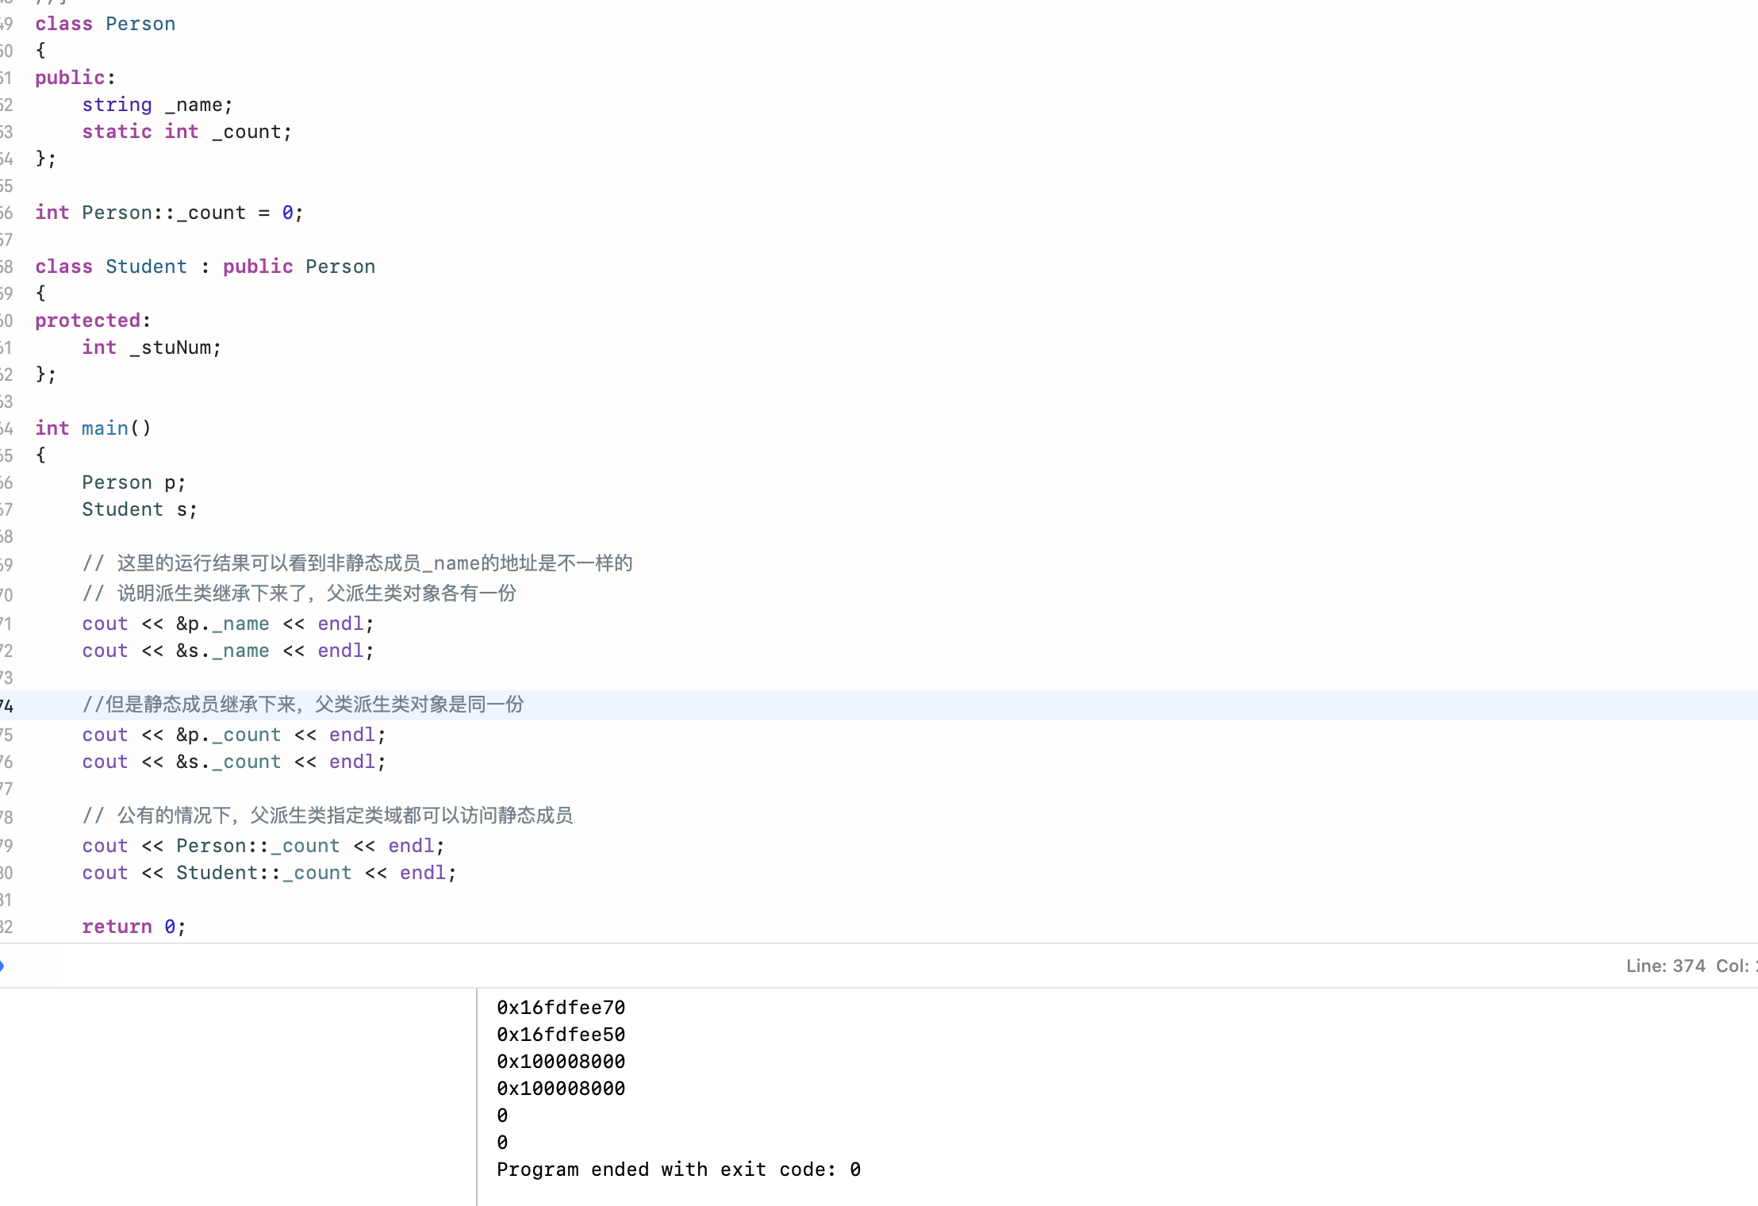This screenshot has width=1758, height=1206.
Task: Click gutter beside 'class Student' declaration line
Action: pyautogui.click(x=6, y=267)
